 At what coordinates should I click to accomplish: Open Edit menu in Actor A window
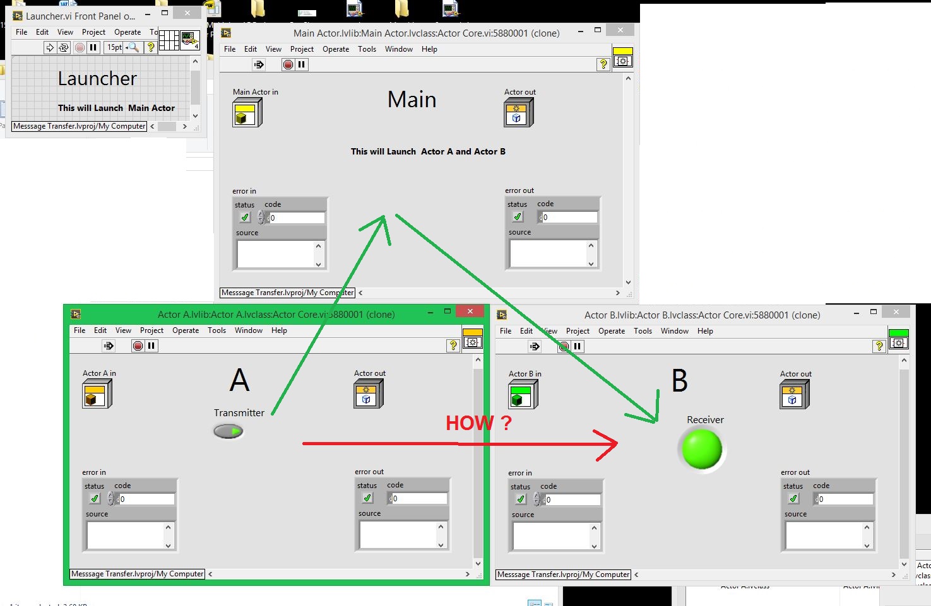[x=100, y=330]
